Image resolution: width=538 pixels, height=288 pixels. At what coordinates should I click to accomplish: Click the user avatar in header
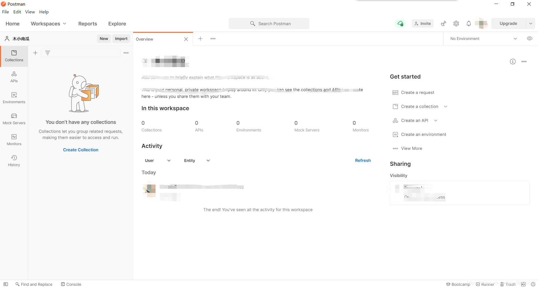click(x=481, y=23)
